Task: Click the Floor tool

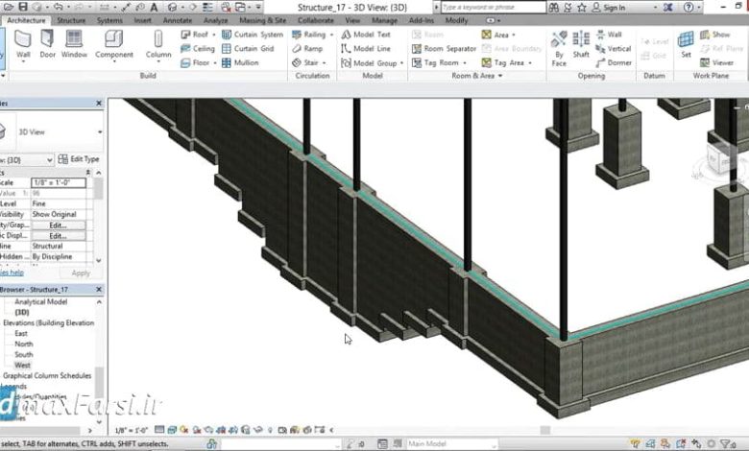Action: pos(195,62)
